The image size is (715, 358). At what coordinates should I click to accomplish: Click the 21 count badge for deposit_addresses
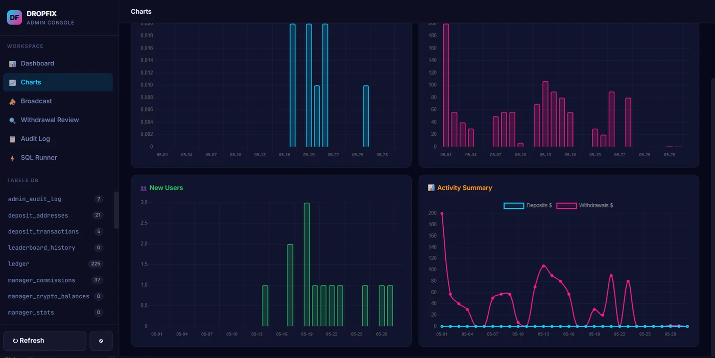98,216
